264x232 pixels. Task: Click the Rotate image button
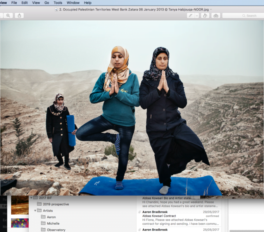(205, 15)
